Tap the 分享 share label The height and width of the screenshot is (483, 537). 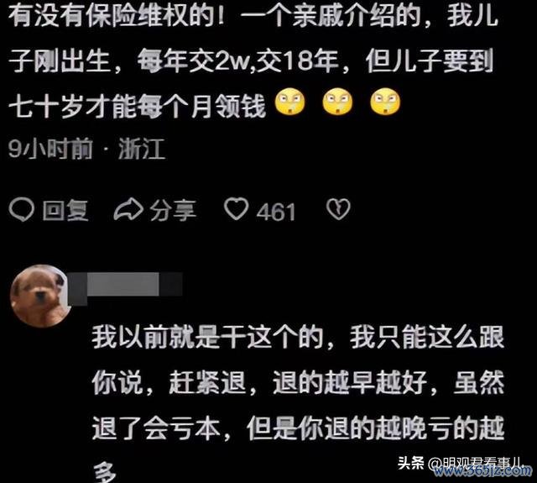173,210
